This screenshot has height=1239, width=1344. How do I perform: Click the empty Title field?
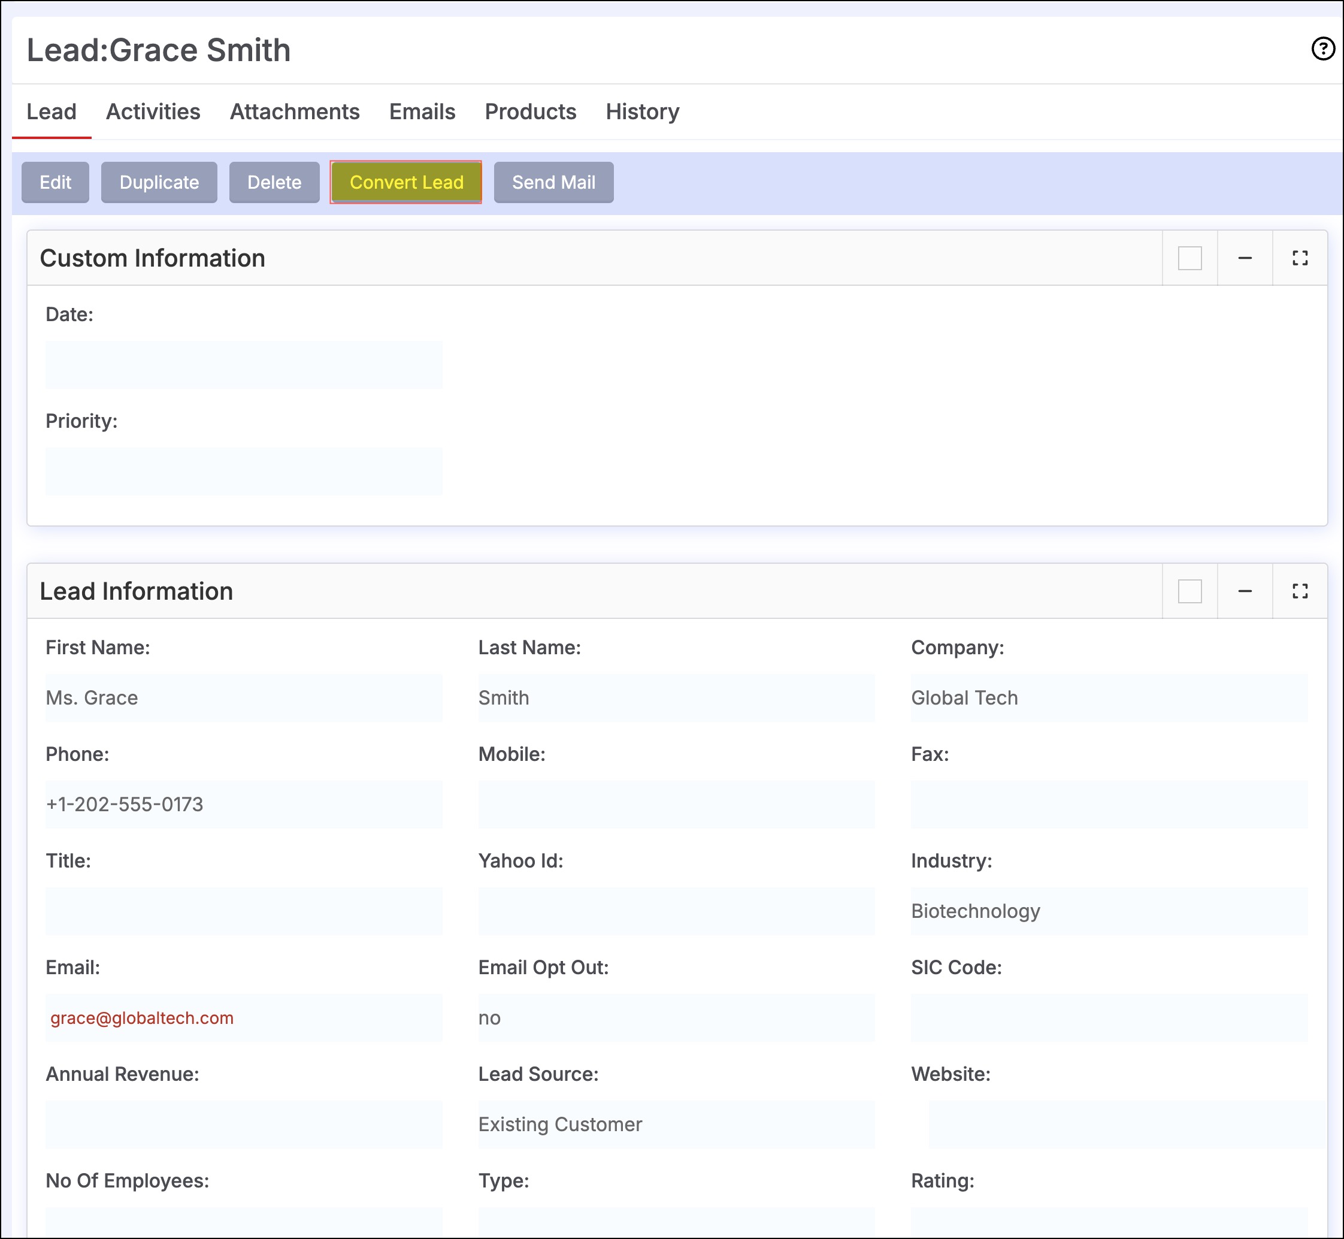[244, 911]
